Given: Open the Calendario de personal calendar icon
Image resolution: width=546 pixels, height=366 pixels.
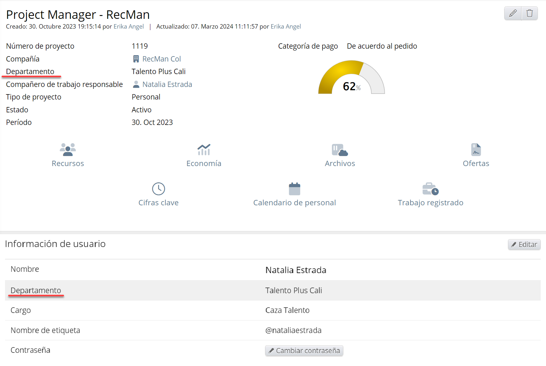Looking at the screenshot, I should (295, 189).
